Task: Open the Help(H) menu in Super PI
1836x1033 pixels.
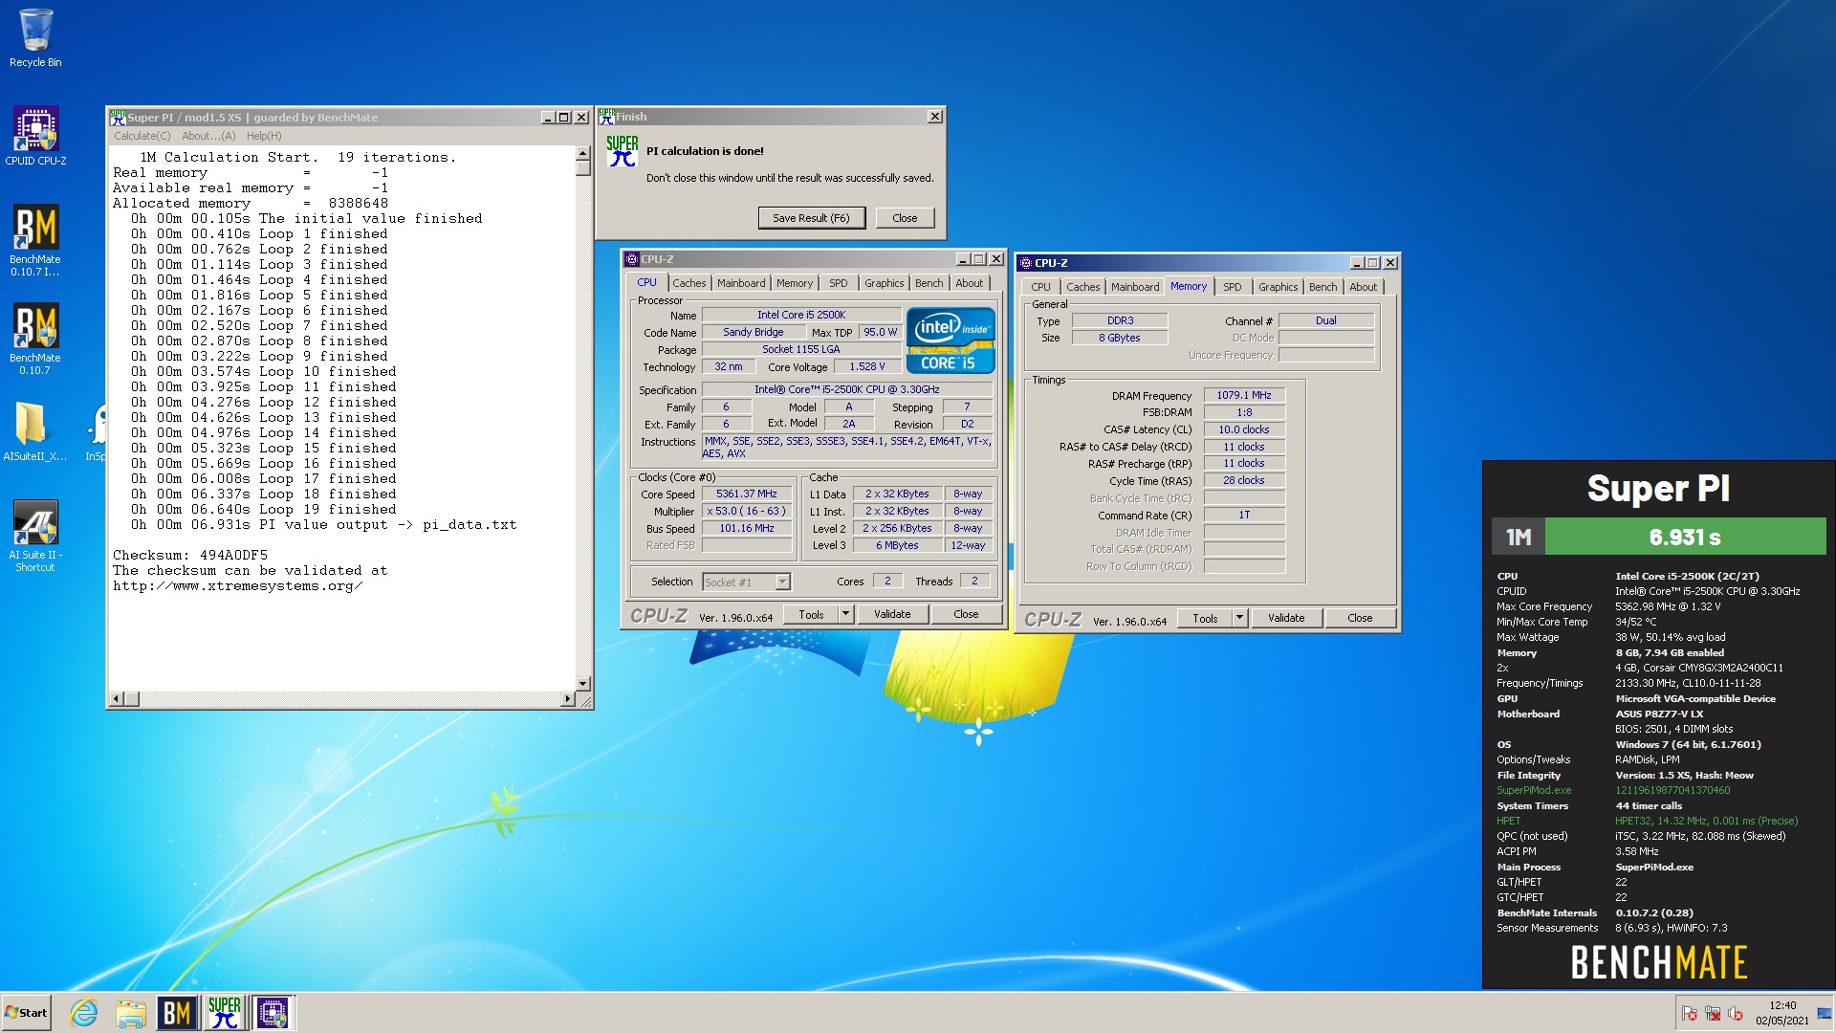Action: click(x=264, y=136)
